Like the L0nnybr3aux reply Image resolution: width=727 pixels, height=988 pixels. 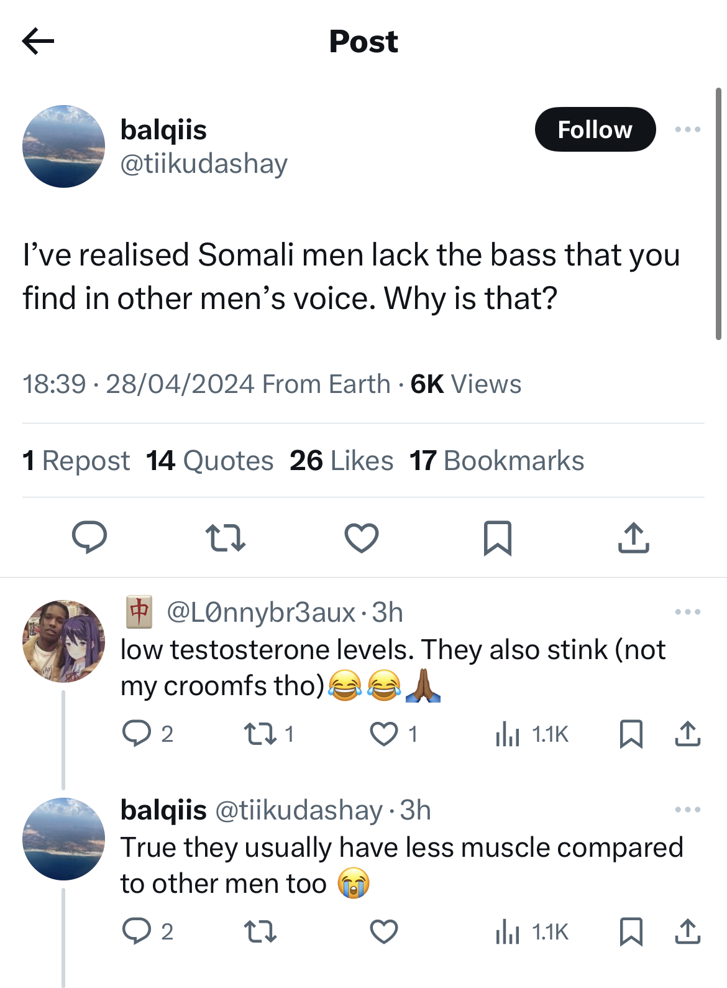[x=393, y=734]
